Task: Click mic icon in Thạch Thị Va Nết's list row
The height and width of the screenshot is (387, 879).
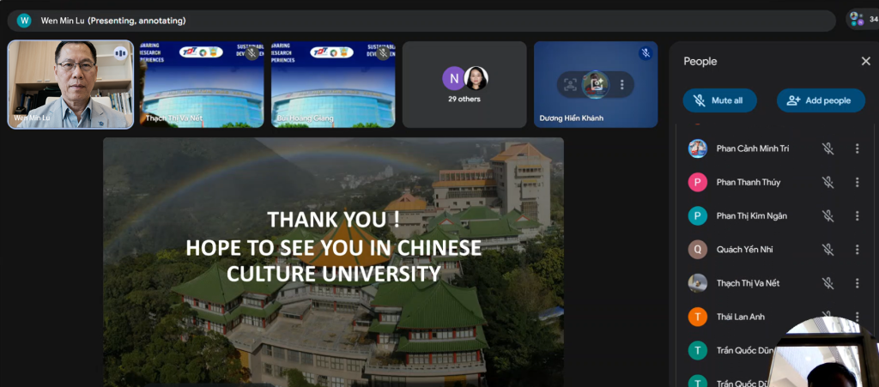Action: coord(827,283)
